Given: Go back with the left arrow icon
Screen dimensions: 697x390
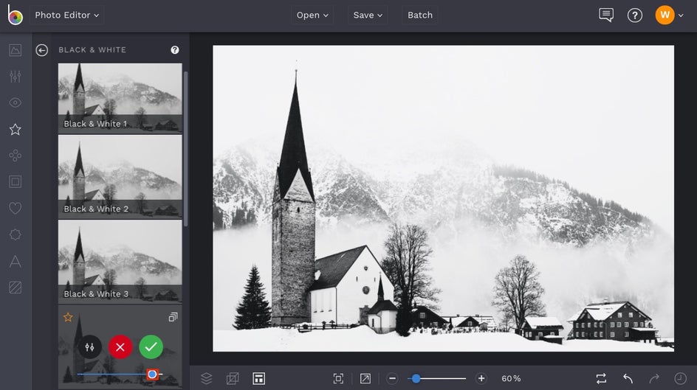Looking at the screenshot, I should coord(42,50).
